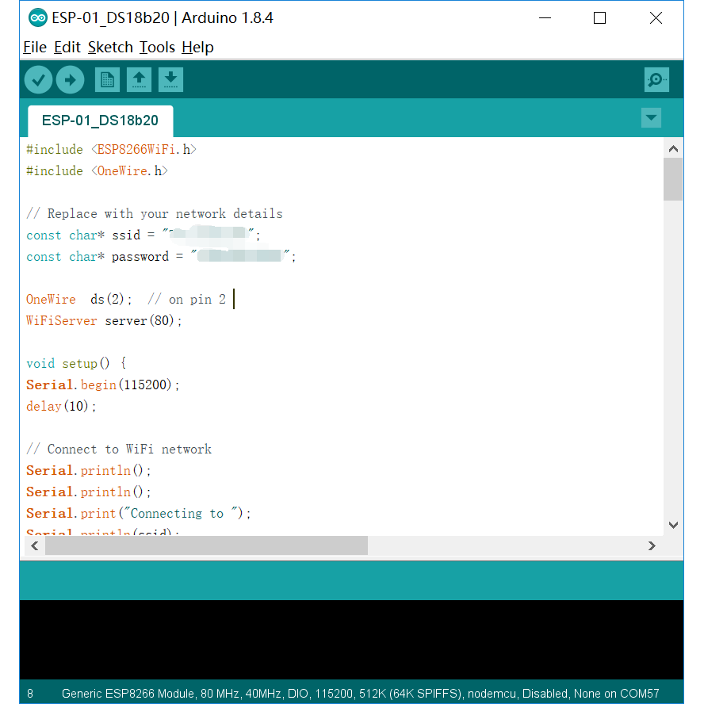The width and height of the screenshot is (704, 704).
Task: Click the Verify sketch checkmark icon
Action: point(38,79)
